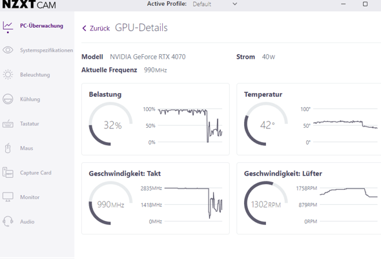Click the Active Profile label
The height and width of the screenshot is (259, 381).
(167, 4)
